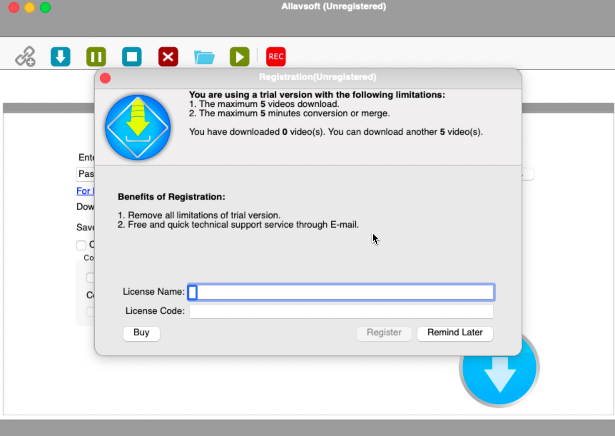Pause downloads using the green pause icon
The height and width of the screenshot is (436, 615).
point(96,57)
